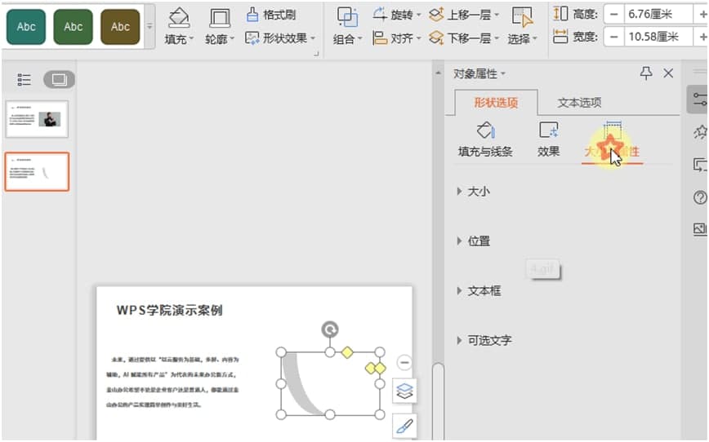Apply the dark green Abc shape style
This screenshot has height=442, width=709.
point(73,27)
